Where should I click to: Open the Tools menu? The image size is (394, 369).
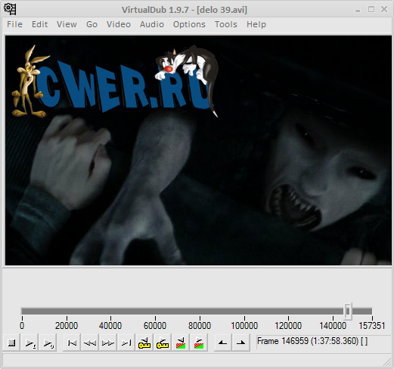(226, 24)
